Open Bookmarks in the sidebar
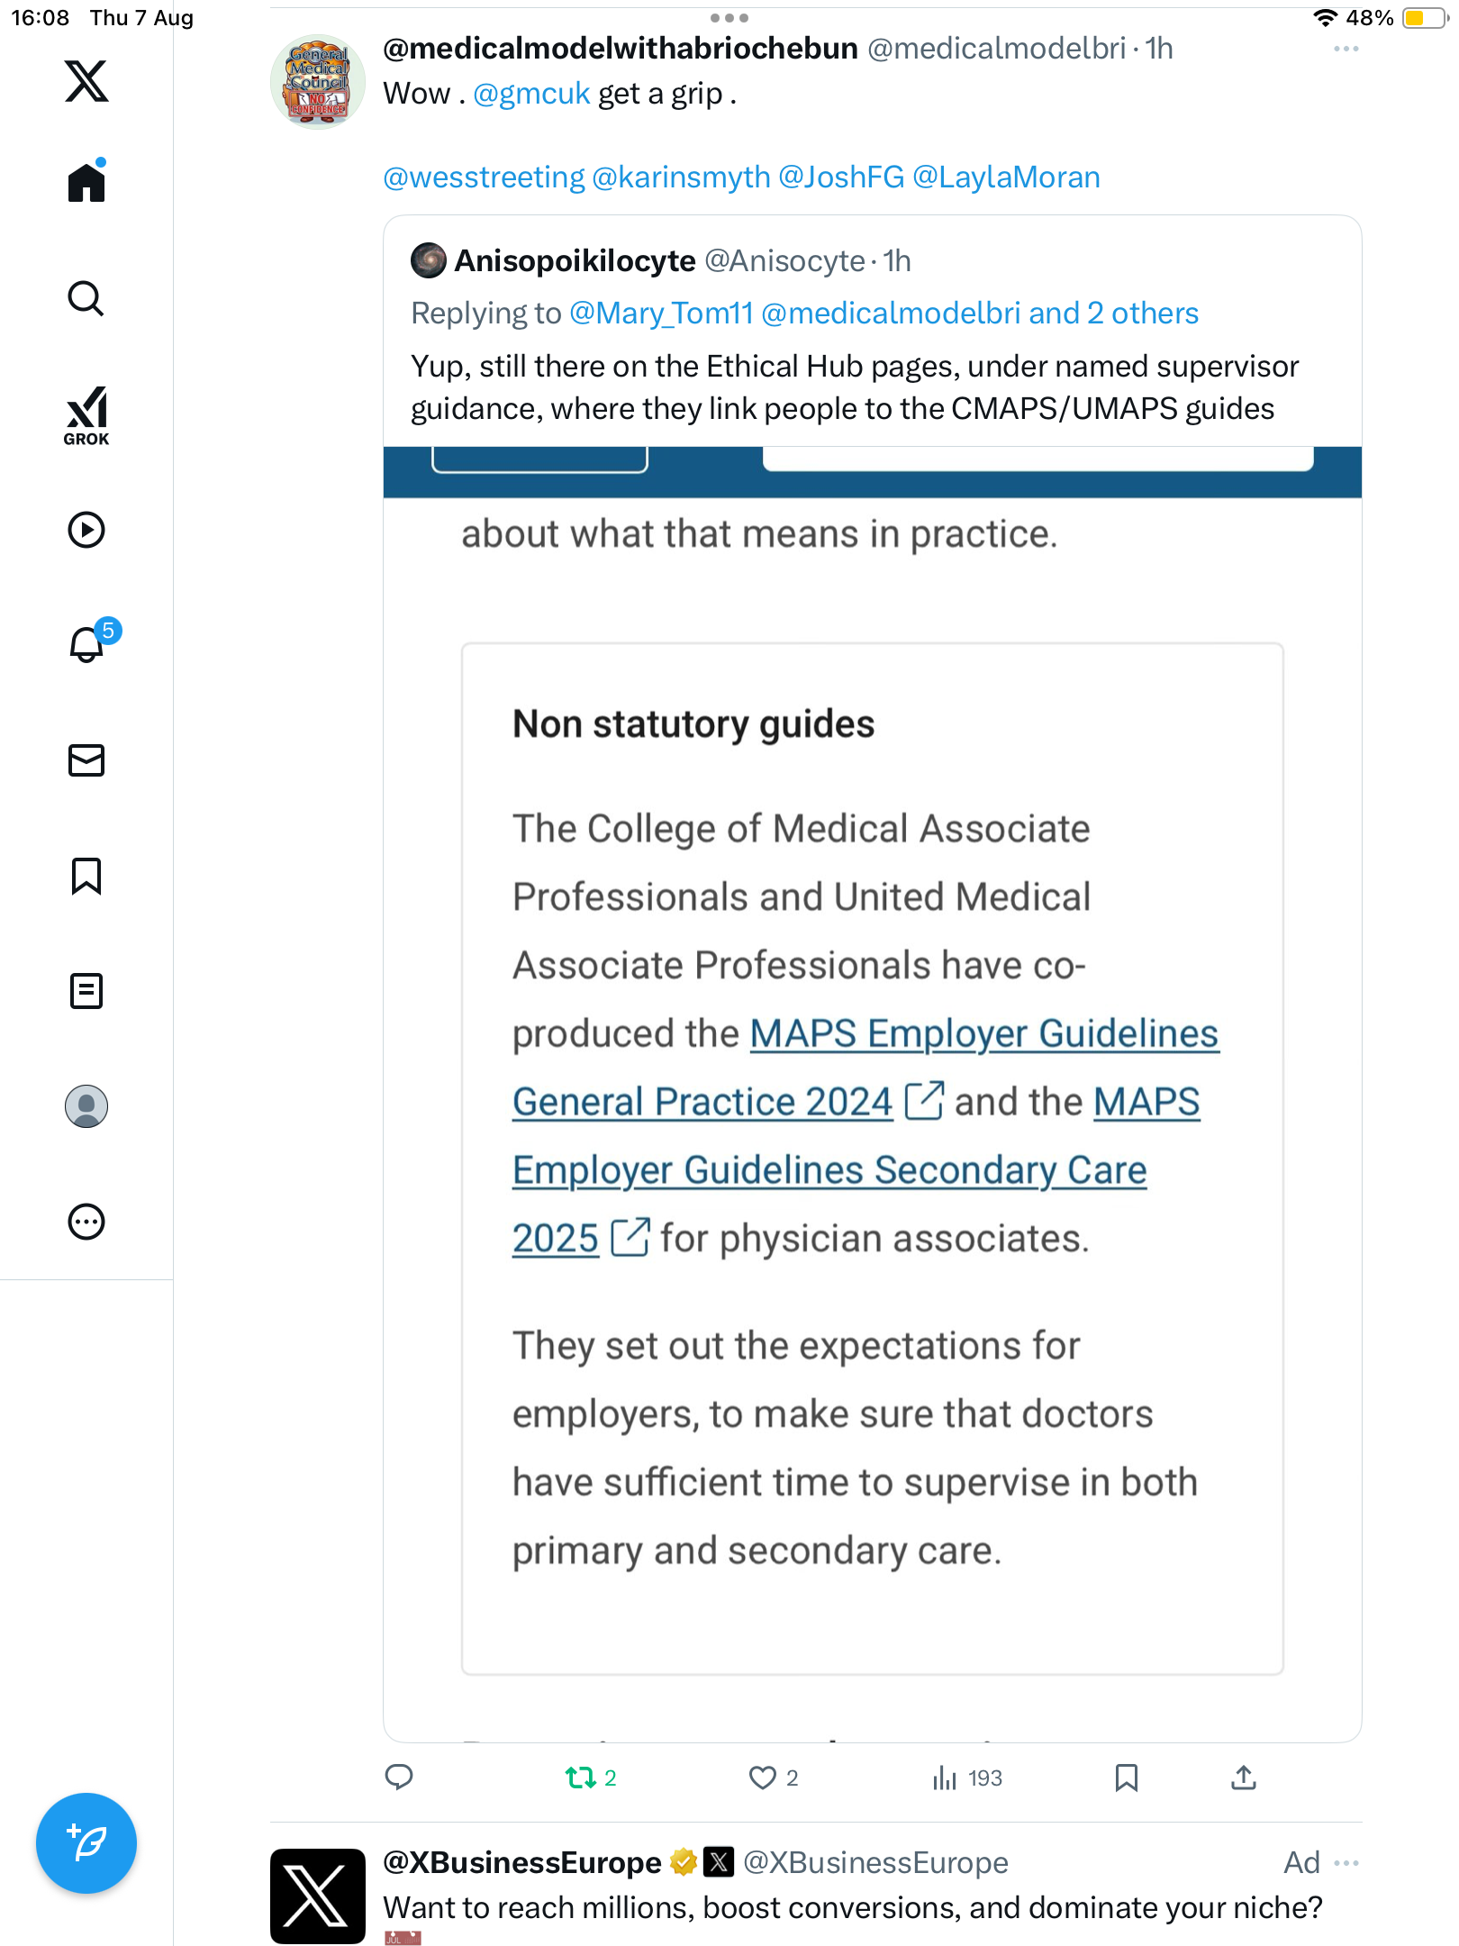The image size is (1459, 1946). pyautogui.click(x=86, y=876)
